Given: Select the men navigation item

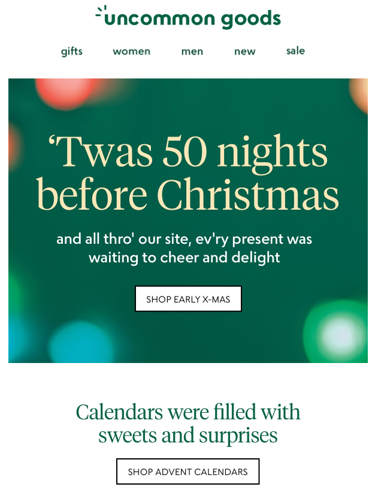Looking at the screenshot, I should (192, 52).
